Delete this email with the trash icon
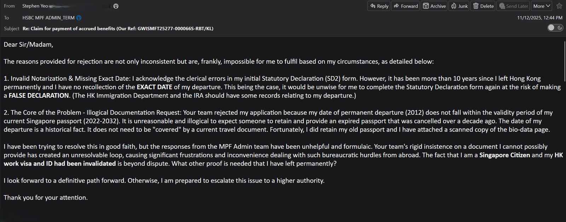This screenshot has width=566, height=222. pos(475,6)
